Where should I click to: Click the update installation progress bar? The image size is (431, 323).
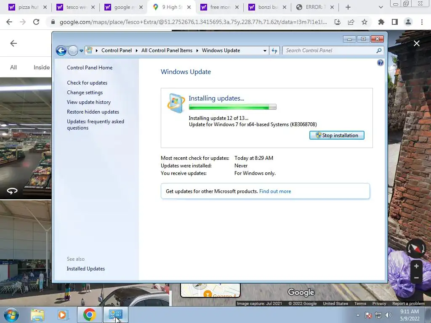point(232,107)
